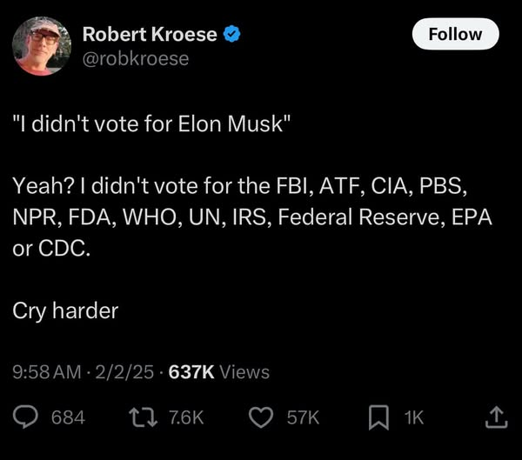This screenshot has height=460, width=522.
Task: Click the paragraph listing FBI, ATF, CIA
Action: [x=252, y=217]
